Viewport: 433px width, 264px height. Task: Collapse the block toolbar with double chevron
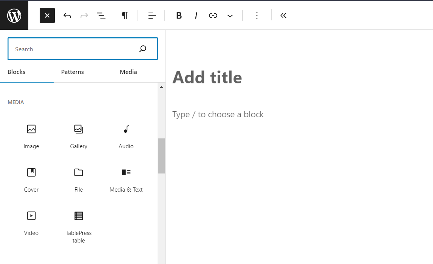pos(283,15)
